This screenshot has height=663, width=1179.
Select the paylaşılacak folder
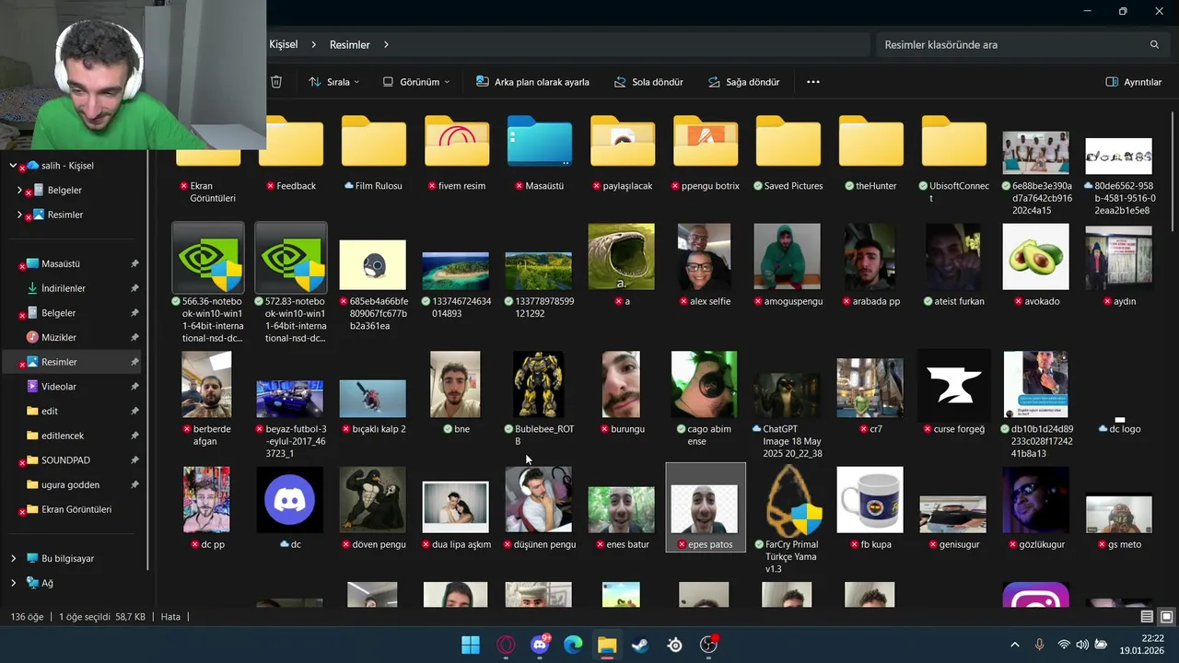622,152
